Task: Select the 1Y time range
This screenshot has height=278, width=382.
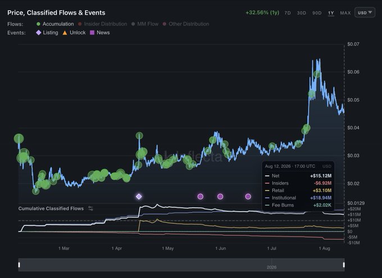Action: [331, 13]
